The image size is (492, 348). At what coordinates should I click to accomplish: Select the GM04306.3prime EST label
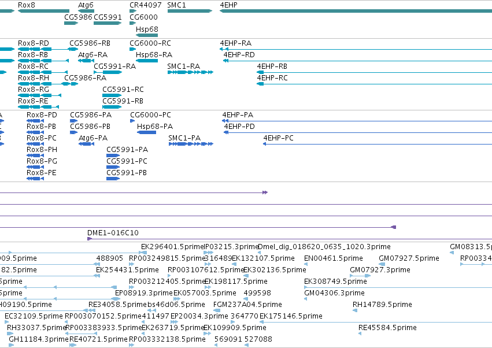pyautogui.click(x=335, y=293)
